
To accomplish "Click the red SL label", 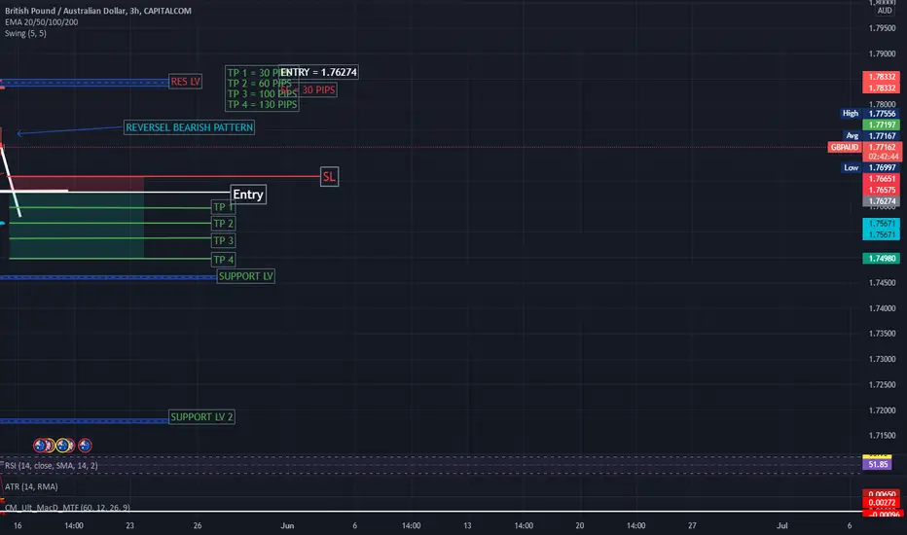I will [x=329, y=177].
